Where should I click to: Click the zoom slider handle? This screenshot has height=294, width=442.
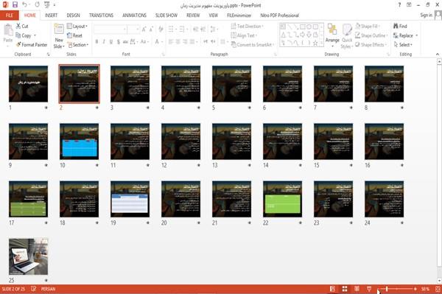pos(387,289)
